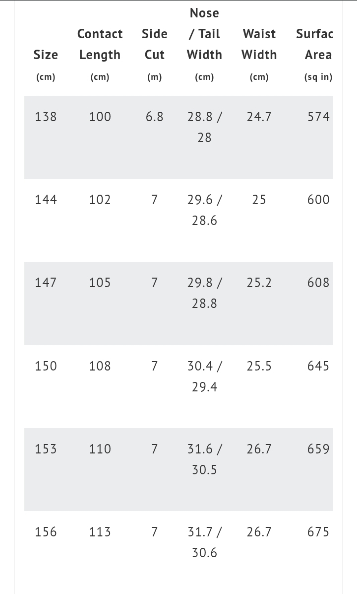Click the Contact Length column header

pyautogui.click(x=100, y=44)
